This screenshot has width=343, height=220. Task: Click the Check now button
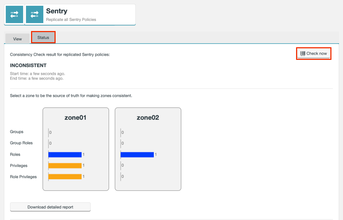(x=313, y=53)
